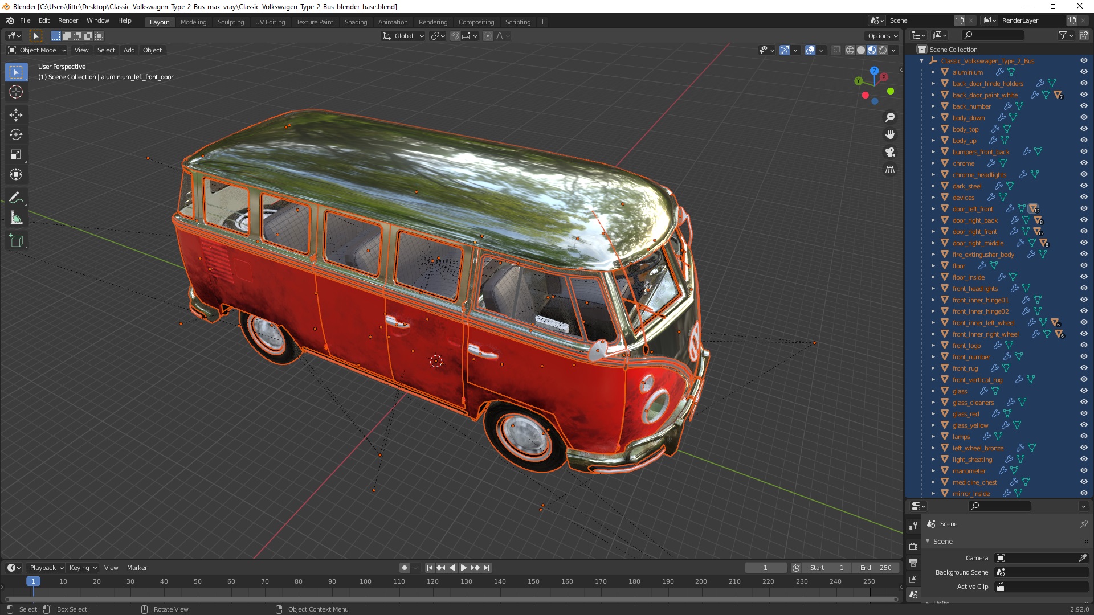Viewport: 1094px width, 615px height.
Task: Open the Options dropdown
Action: click(x=883, y=36)
